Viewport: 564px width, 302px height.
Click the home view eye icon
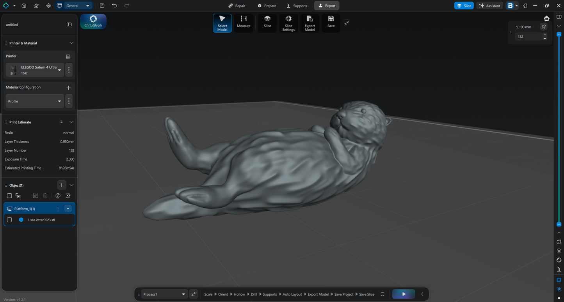pyautogui.click(x=546, y=18)
